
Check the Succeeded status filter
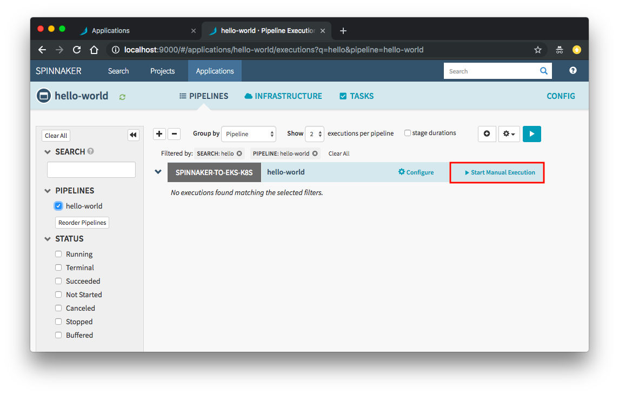[58, 281]
